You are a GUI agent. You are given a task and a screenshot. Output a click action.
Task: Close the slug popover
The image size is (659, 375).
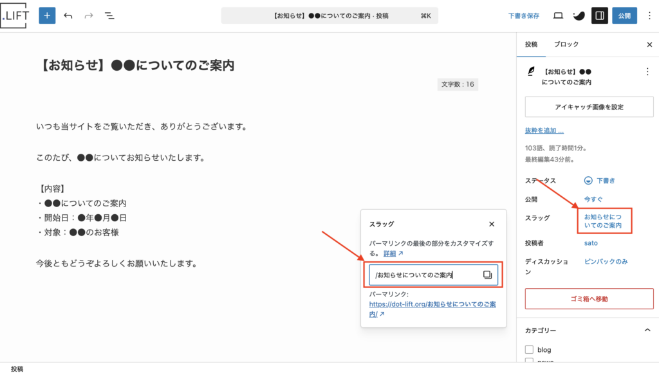click(x=492, y=224)
